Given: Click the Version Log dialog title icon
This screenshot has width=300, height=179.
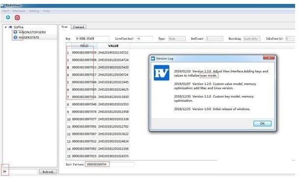Looking at the screenshot, I should click(x=153, y=58).
